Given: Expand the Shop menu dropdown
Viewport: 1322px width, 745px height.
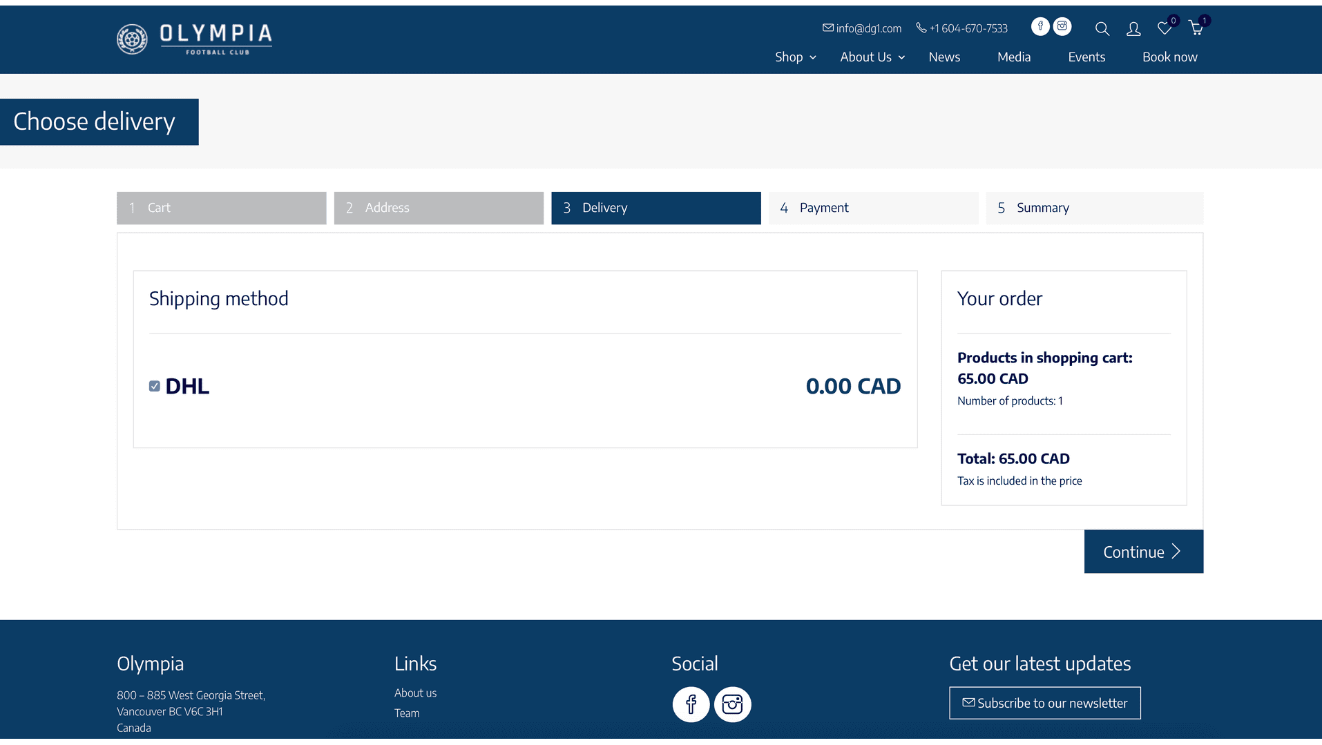Looking at the screenshot, I should click(x=796, y=57).
